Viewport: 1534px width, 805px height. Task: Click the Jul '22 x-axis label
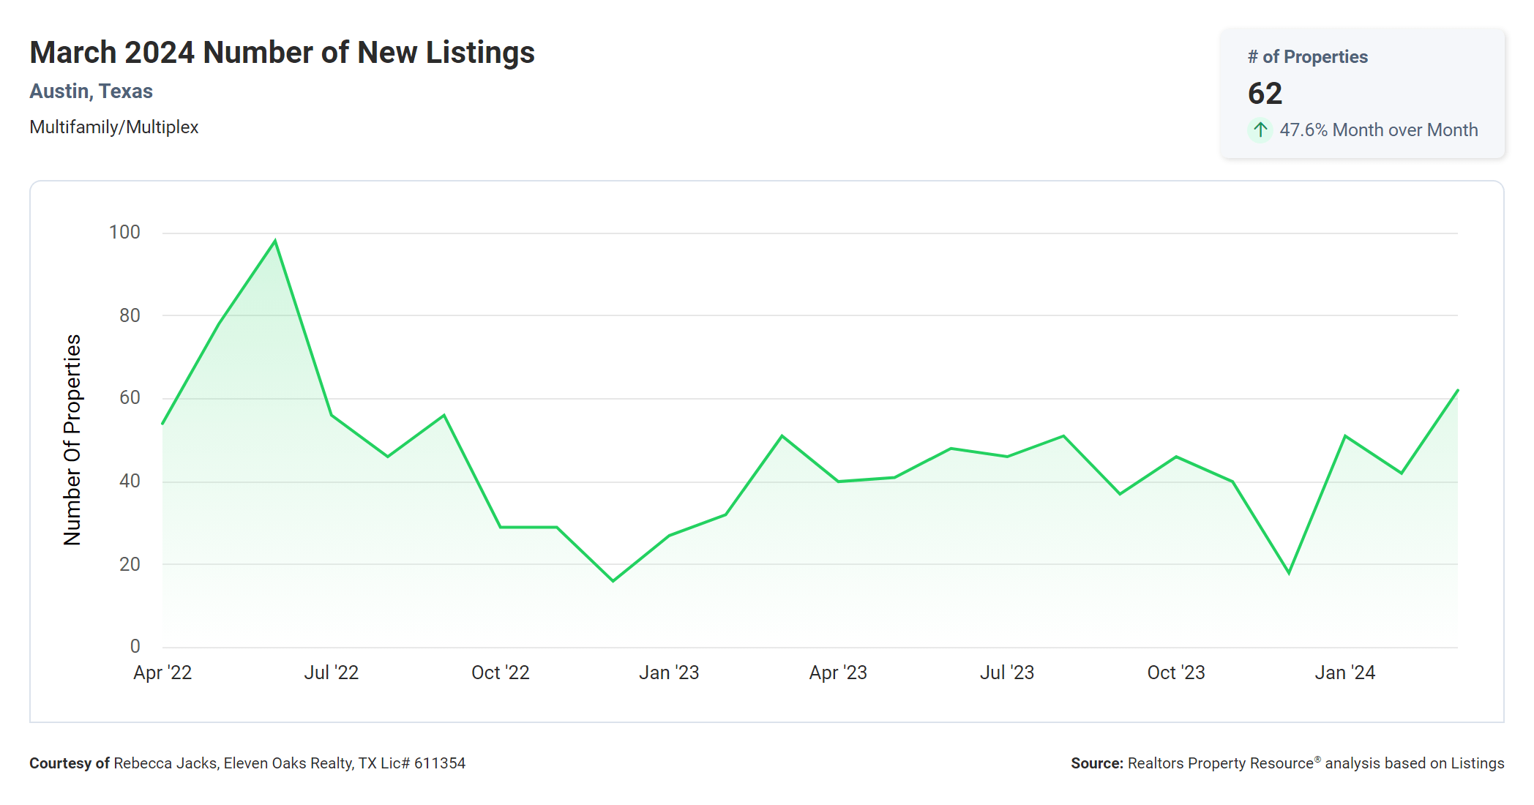point(332,673)
